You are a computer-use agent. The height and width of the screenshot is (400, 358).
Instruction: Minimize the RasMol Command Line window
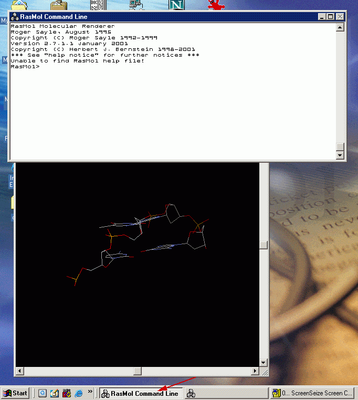(322, 17)
